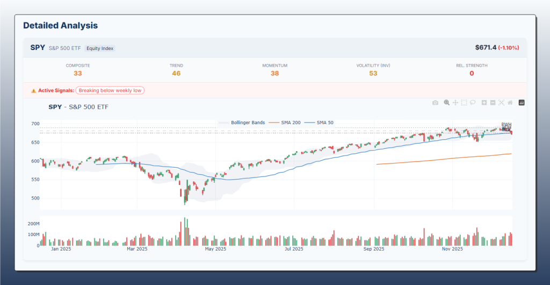Click the Mar 2025 axis label

[137, 249]
